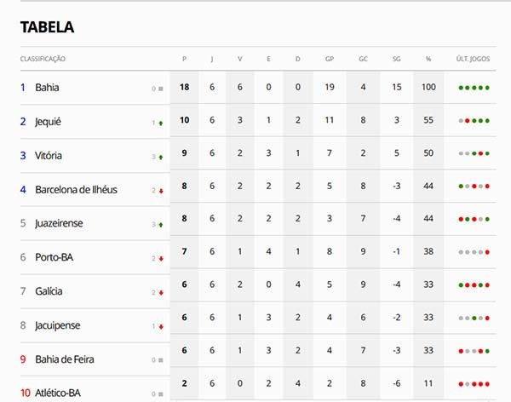Click Galícia's red position-down arrow
This screenshot has height=402, width=511.
click(x=160, y=293)
